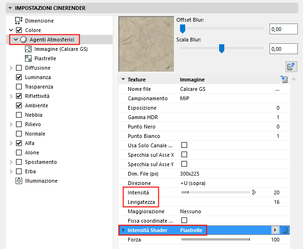Click the Agenti Atmosferici sphere icon
This screenshot has height=249, width=303.
click(24, 40)
